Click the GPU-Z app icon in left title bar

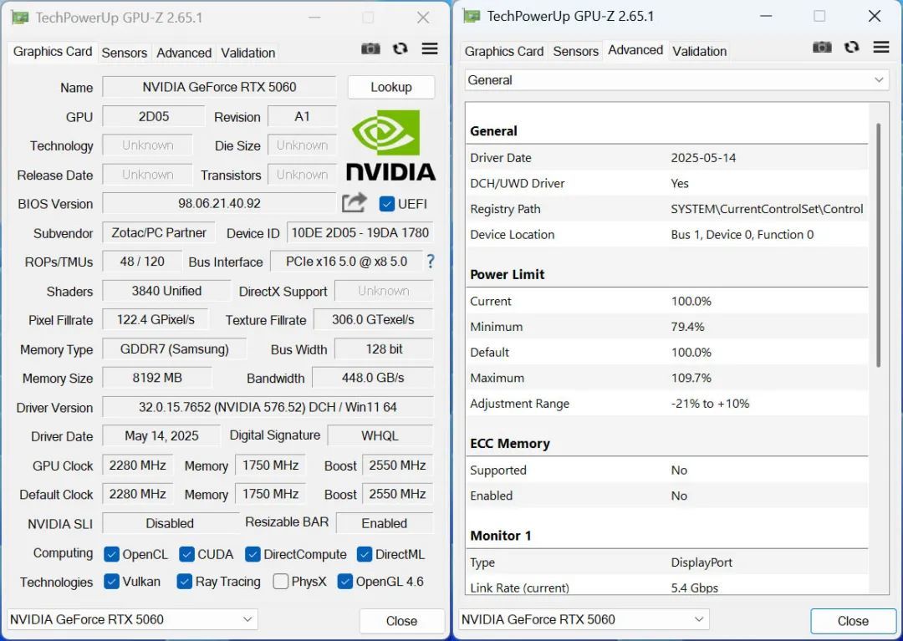[x=20, y=18]
